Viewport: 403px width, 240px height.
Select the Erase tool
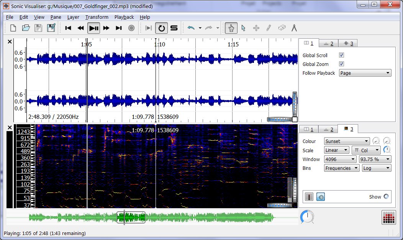point(282,28)
